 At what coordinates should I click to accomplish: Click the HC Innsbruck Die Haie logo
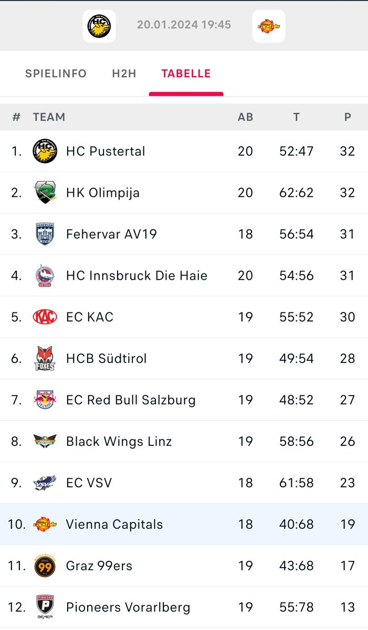45,276
